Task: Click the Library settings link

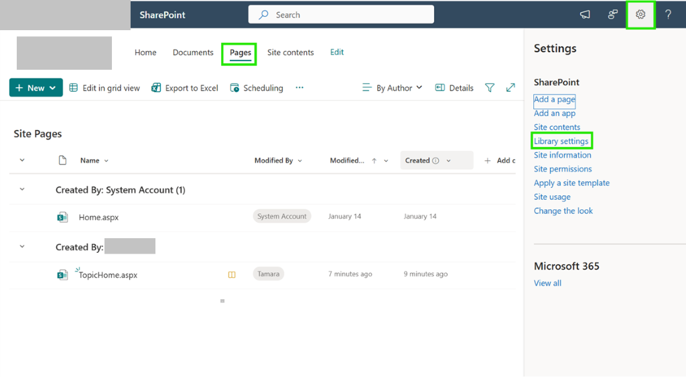Action: pos(561,141)
